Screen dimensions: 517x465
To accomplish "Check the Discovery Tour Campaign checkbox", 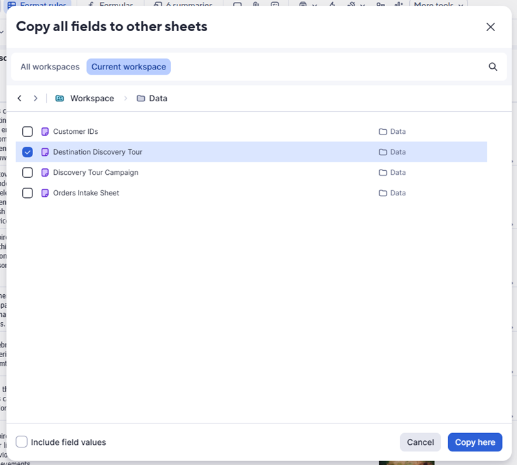I will point(27,173).
